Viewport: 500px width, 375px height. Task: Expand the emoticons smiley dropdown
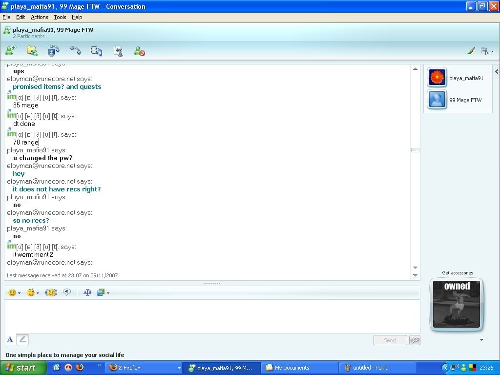[x=19, y=293]
